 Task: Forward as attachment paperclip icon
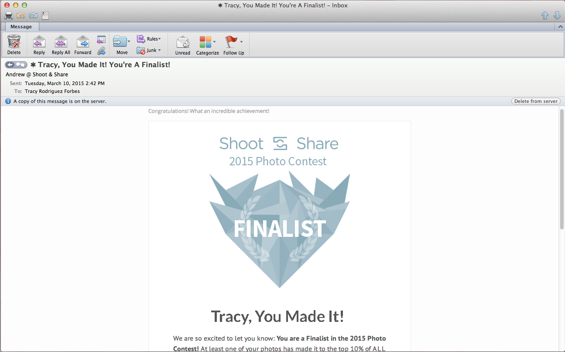[x=101, y=51]
